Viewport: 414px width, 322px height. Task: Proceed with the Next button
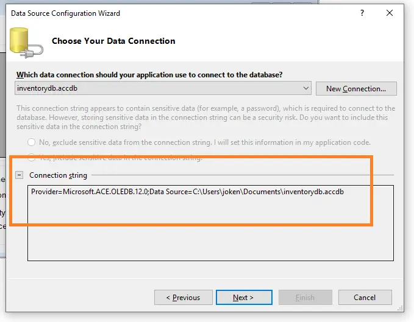point(243,298)
